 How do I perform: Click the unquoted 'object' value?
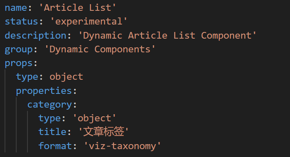66,77
